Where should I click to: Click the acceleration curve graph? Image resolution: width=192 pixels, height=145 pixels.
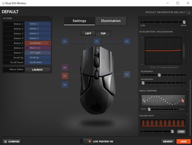tap(163, 51)
